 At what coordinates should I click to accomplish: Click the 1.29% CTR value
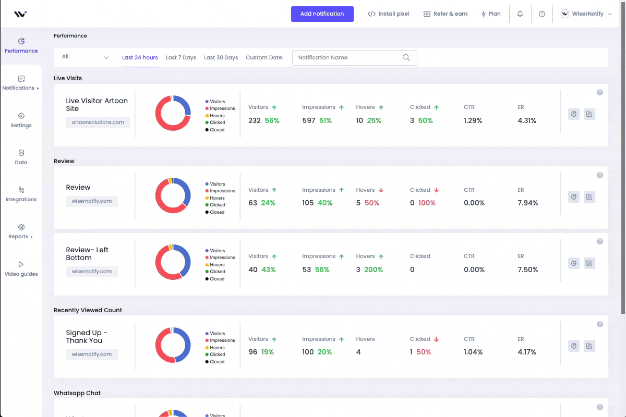[x=473, y=120]
